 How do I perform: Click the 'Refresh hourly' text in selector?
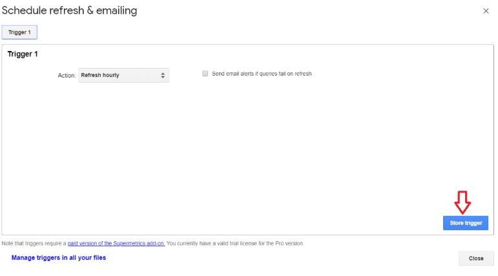pyautogui.click(x=100, y=75)
